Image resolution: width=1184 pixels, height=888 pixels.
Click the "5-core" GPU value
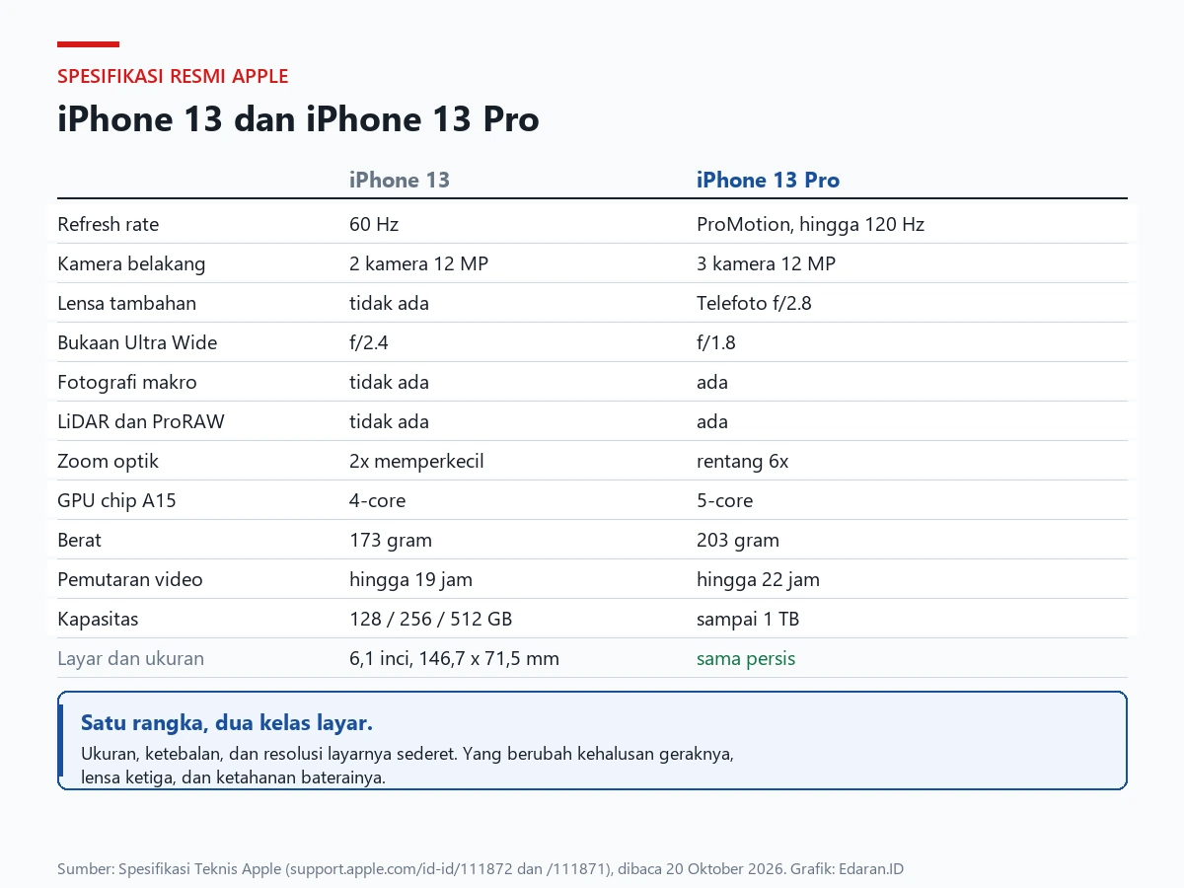(x=724, y=500)
